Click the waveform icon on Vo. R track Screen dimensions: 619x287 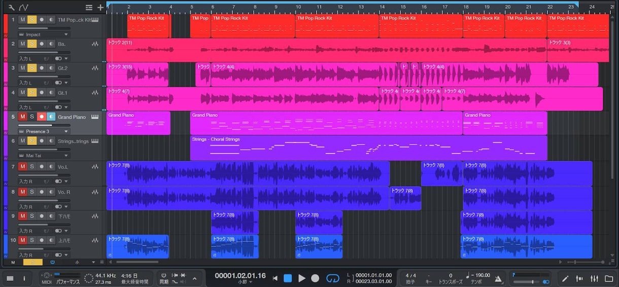tap(95, 192)
